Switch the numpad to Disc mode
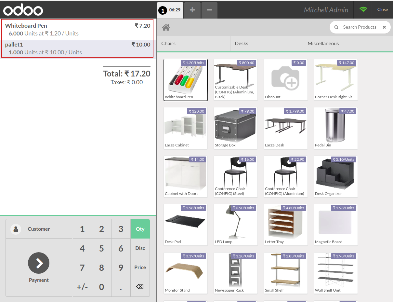The width and height of the screenshot is (393, 302). pyautogui.click(x=140, y=248)
